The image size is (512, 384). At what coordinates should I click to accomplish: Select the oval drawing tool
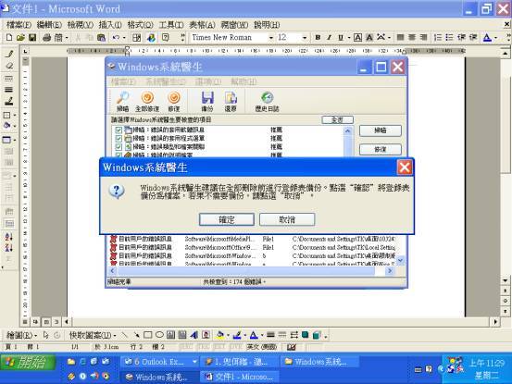point(159,335)
